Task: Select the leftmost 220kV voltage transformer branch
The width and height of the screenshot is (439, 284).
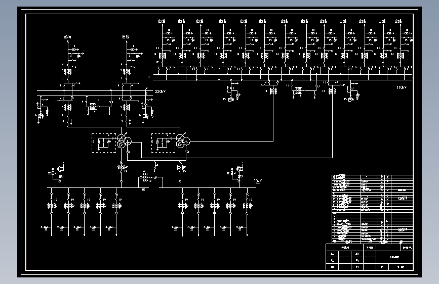Action: (42, 110)
